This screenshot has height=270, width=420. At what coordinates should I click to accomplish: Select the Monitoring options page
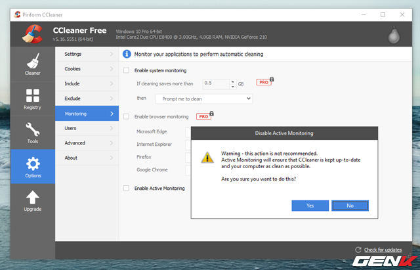(87, 114)
